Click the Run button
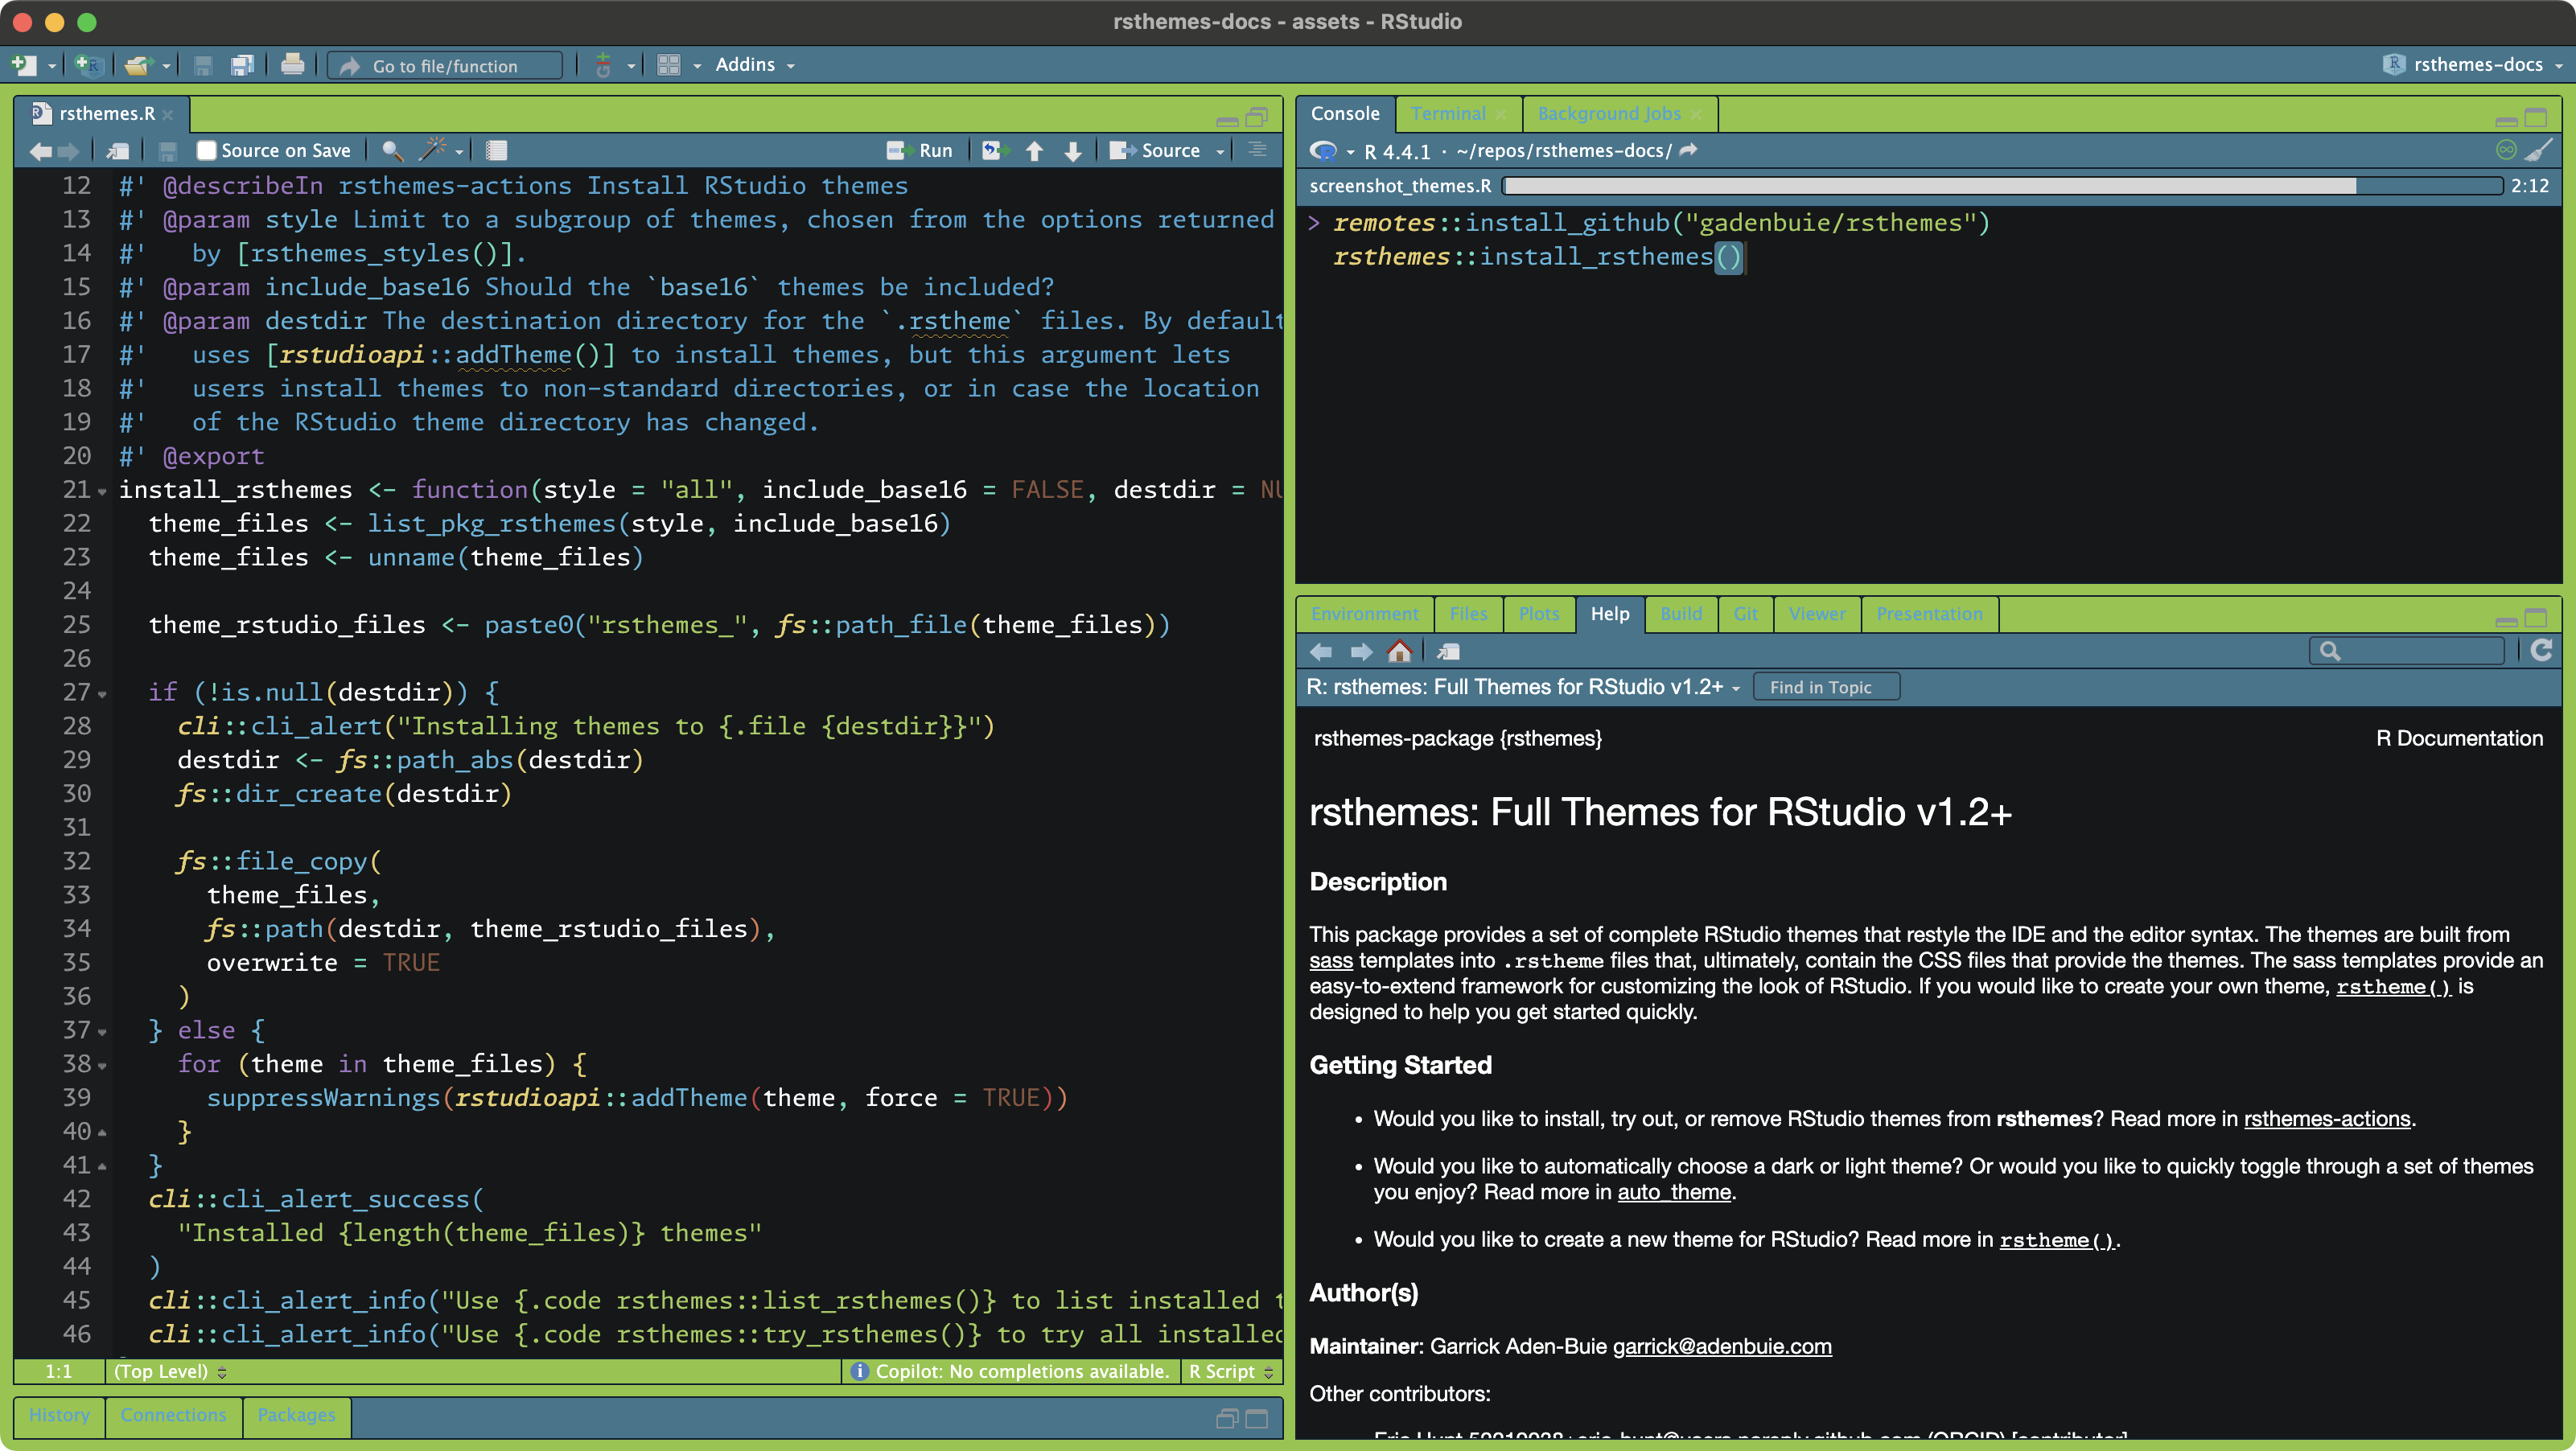2576x1451 pixels. coord(921,150)
